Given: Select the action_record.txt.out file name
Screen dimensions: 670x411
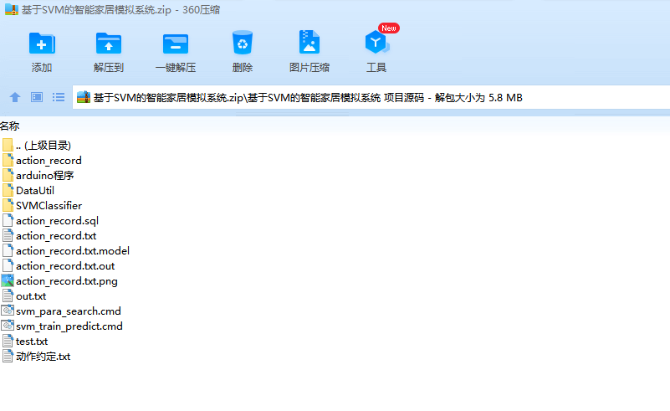Looking at the screenshot, I should [65, 266].
